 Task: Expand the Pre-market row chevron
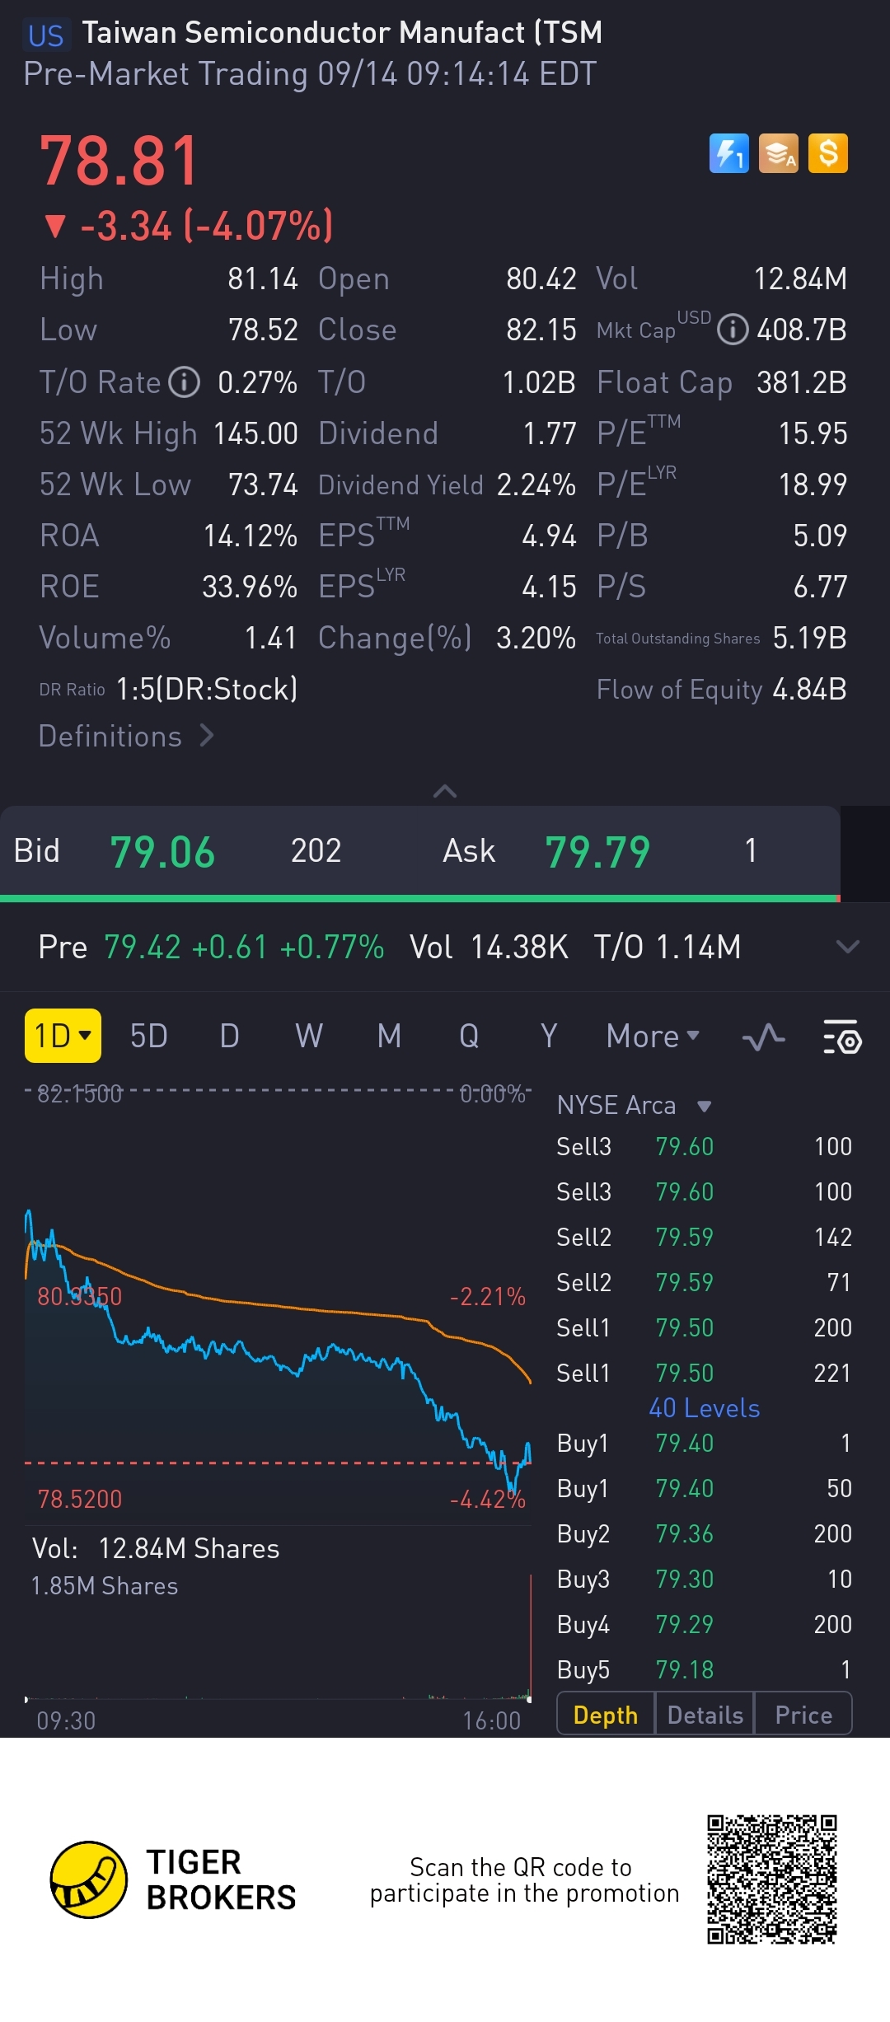coord(847,947)
